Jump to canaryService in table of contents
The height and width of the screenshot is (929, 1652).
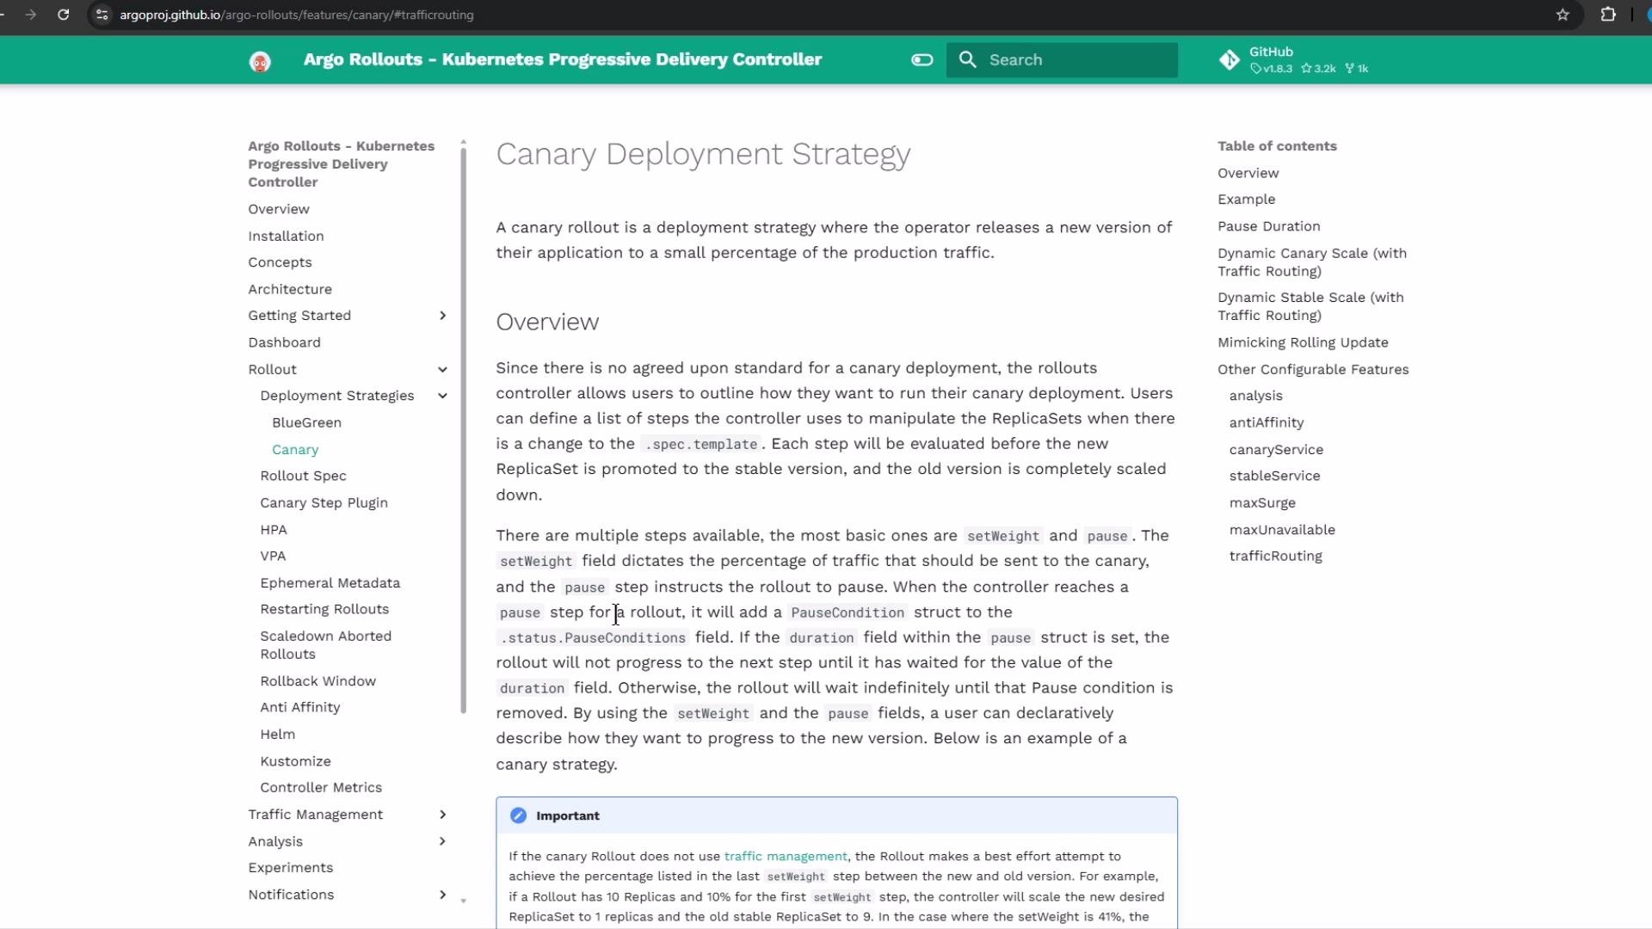pyautogui.click(x=1276, y=449)
